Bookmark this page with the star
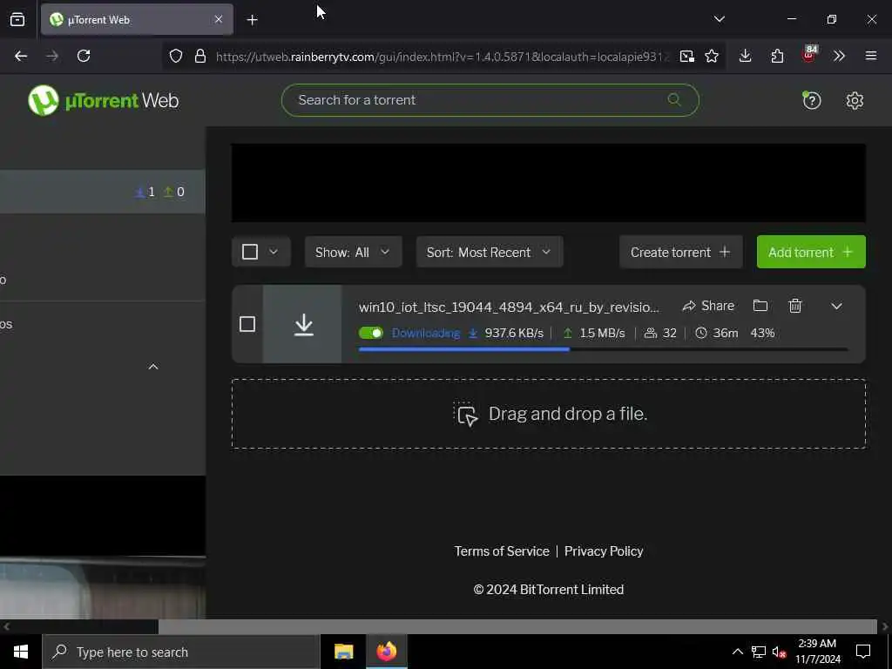Screen dimensions: 892x669 tap(712, 56)
